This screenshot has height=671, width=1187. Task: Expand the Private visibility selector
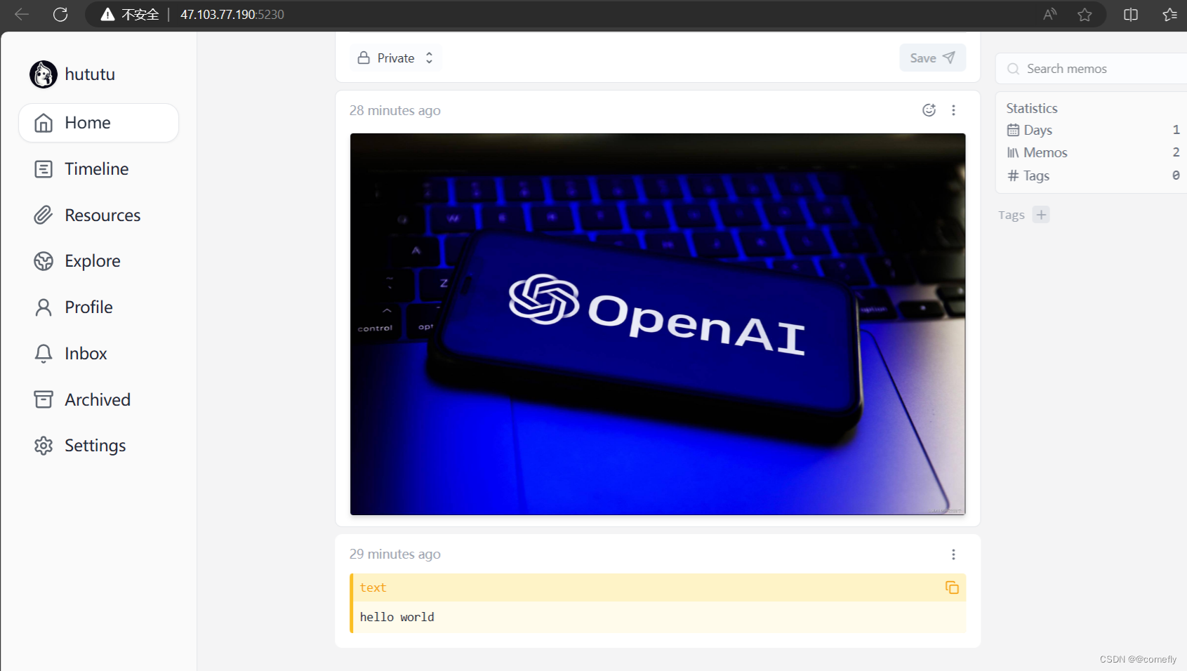coord(396,58)
